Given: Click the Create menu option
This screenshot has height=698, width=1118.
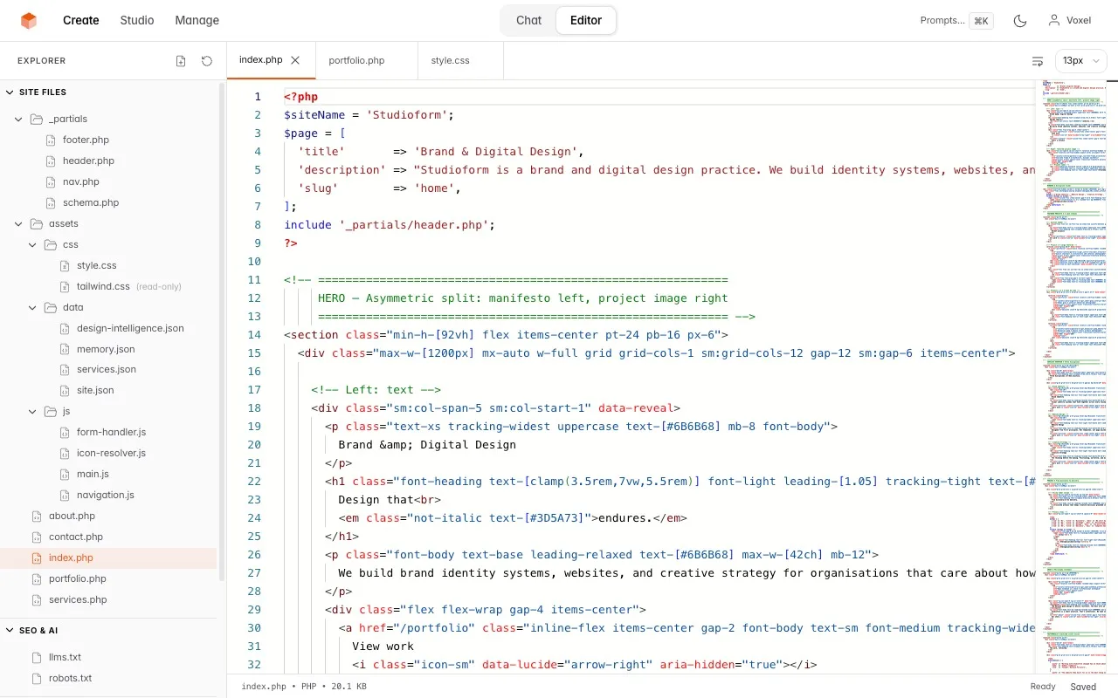Looking at the screenshot, I should pyautogui.click(x=80, y=20).
